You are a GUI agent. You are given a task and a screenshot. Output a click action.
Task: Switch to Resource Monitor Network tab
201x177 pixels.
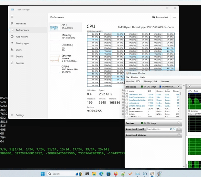coord(165,81)
